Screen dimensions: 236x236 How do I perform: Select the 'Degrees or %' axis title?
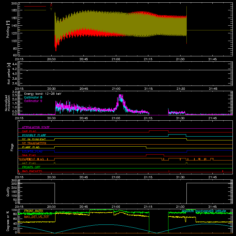[8, 221]
